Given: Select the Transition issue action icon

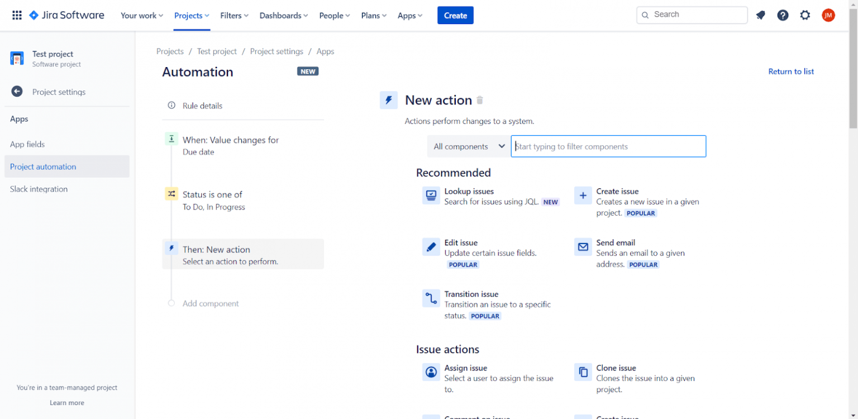Looking at the screenshot, I should [x=431, y=298].
